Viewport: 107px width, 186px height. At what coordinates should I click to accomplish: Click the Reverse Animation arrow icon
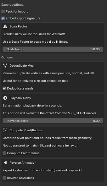tap(5, 163)
